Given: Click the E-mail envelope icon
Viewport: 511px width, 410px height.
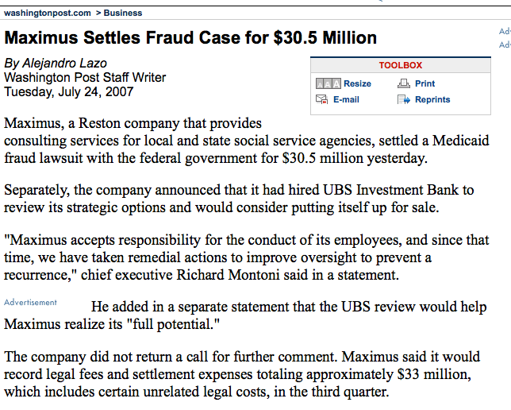Looking at the screenshot, I should (x=321, y=99).
